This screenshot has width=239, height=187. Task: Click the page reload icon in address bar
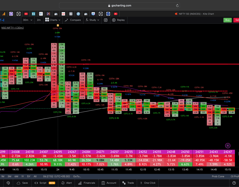point(177,6)
